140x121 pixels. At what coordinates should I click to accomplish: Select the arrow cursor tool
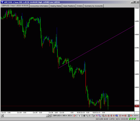tap(93, 115)
